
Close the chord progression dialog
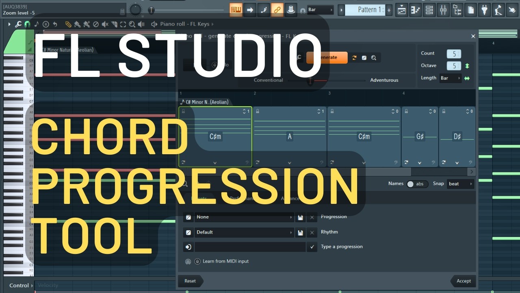[473, 36]
